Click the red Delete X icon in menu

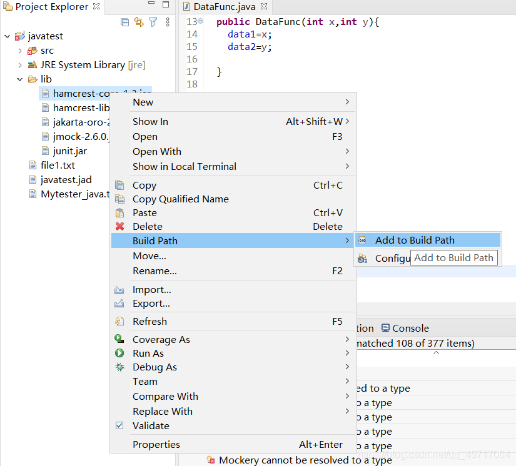tap(120, 226)
